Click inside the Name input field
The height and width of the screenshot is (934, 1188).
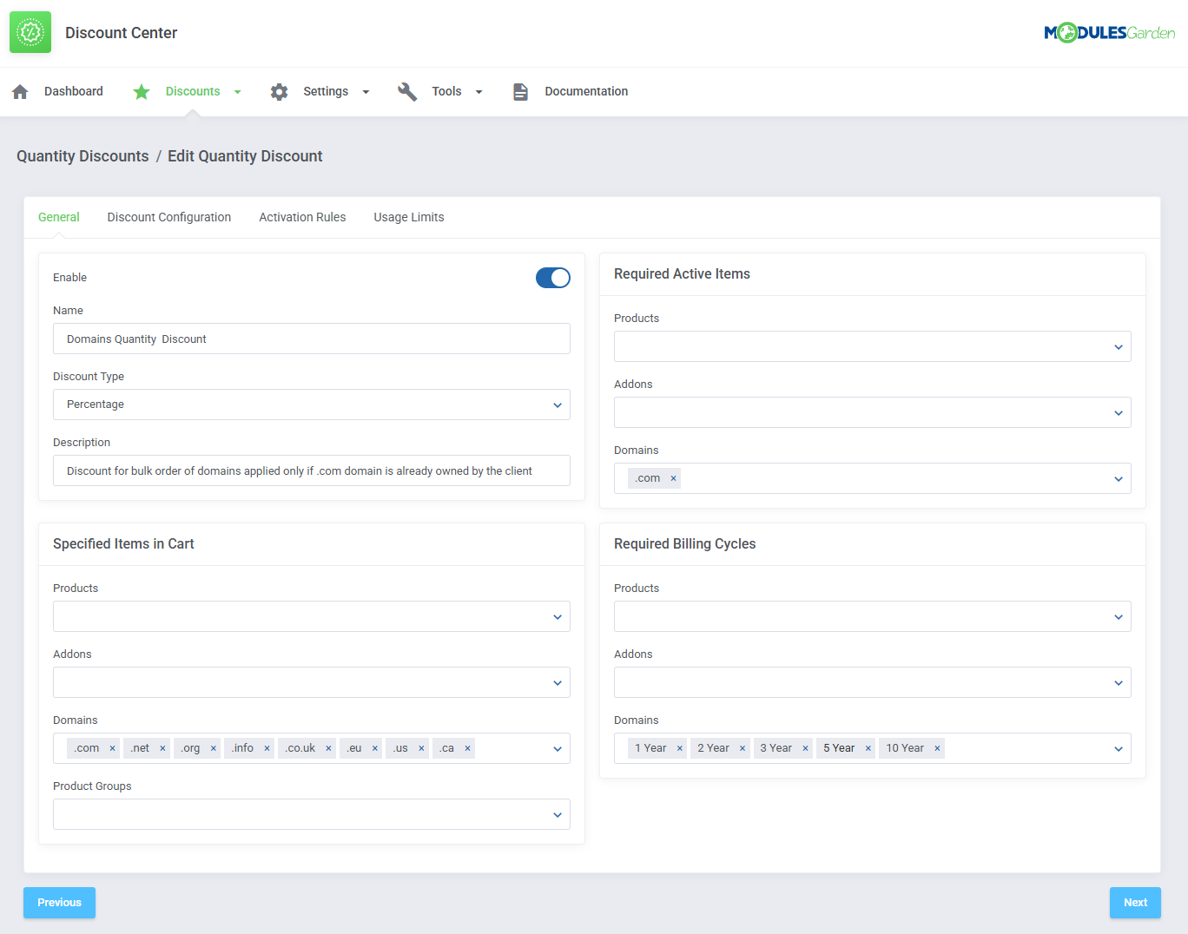point(311,339)
